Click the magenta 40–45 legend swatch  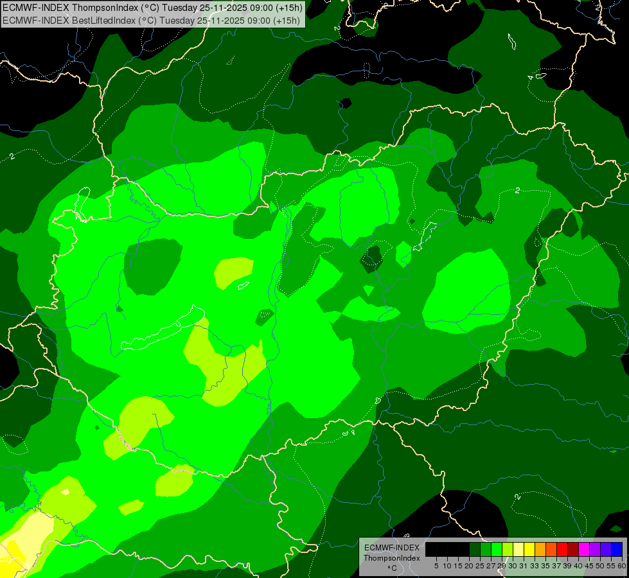[584, 549]
